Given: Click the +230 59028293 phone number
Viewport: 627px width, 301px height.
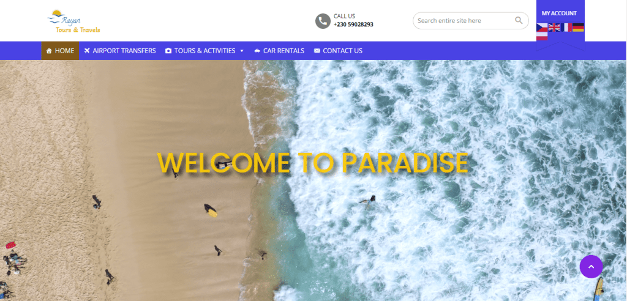Looking at the screenshot, I should pyautogui.click(x=353, y=24).
